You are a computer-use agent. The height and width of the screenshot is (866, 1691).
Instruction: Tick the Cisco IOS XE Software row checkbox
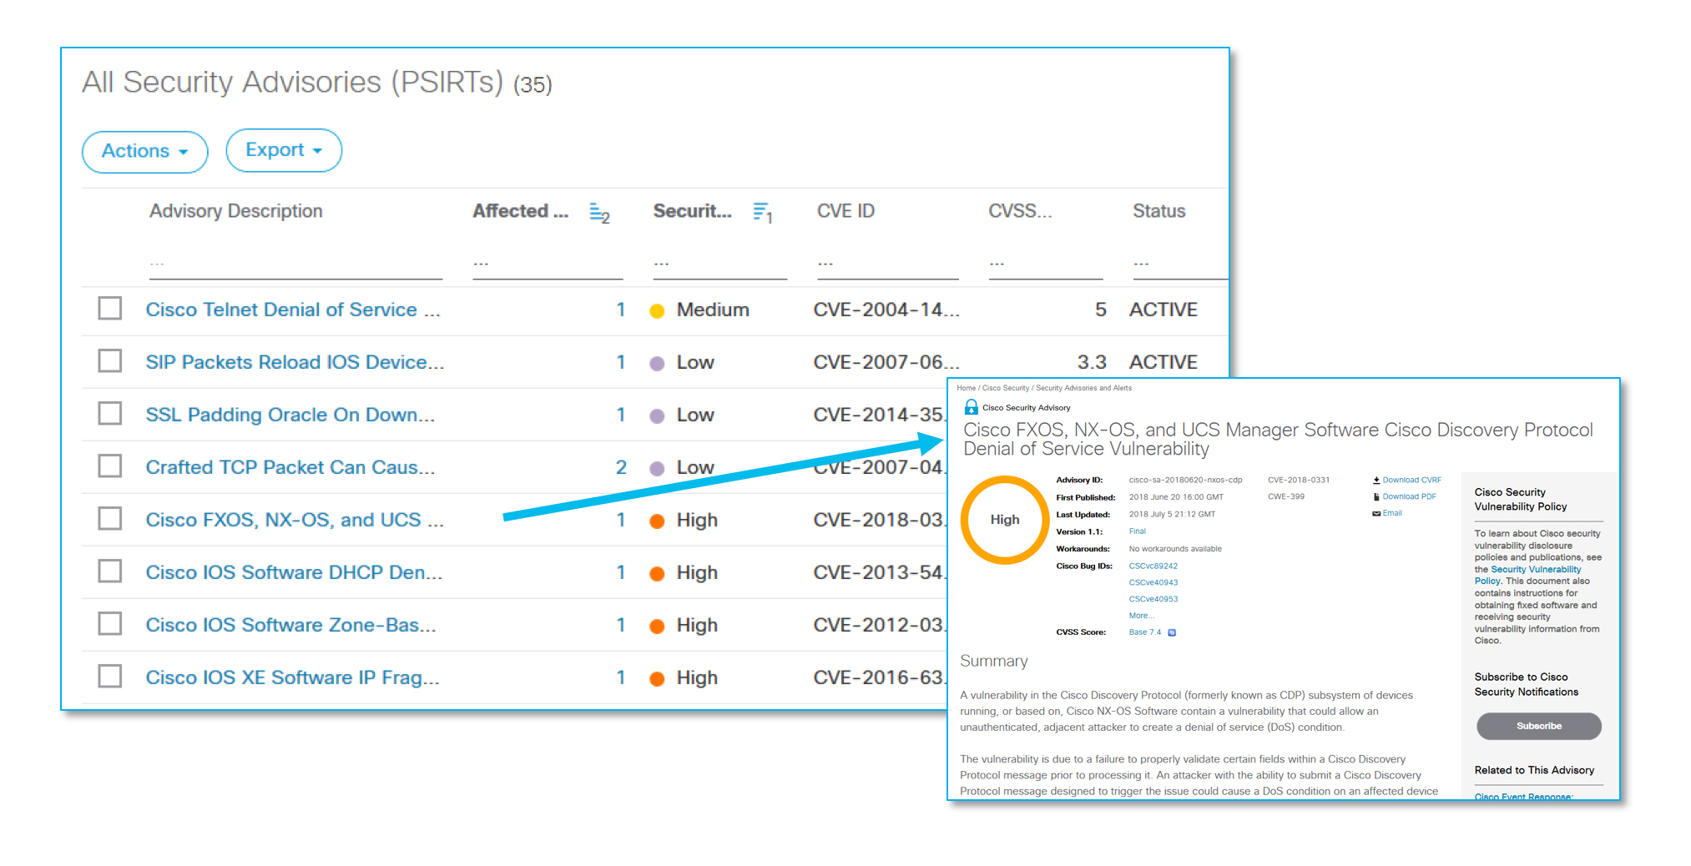coord(110,677)
